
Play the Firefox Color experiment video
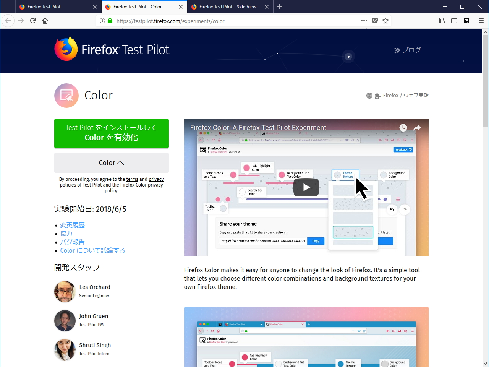pyautogui.click(x=306, y=187)
